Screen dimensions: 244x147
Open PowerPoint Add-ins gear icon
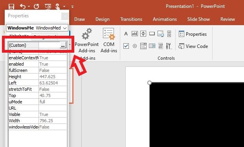pos(87,34)
